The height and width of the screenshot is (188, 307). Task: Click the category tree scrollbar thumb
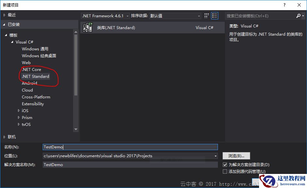pyautogui.click(x=76, y=65)
